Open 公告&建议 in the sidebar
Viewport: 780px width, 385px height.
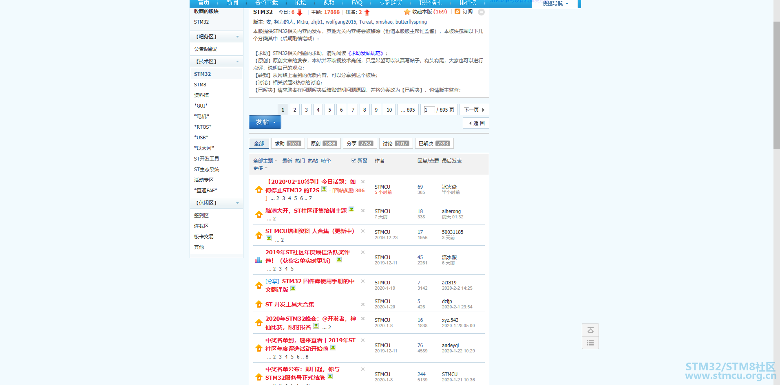[205, 49]
